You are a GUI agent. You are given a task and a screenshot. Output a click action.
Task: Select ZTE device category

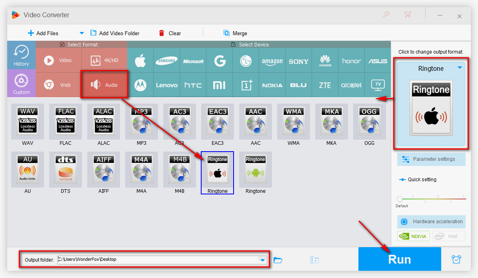click(325, 85)
